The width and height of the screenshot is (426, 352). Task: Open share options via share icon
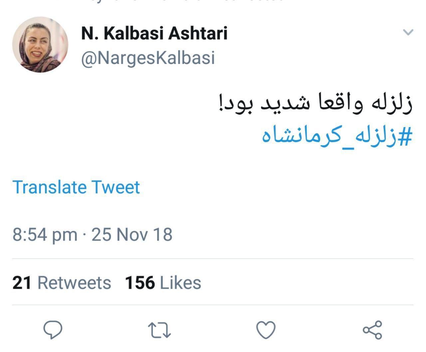[x=372, y=330]
